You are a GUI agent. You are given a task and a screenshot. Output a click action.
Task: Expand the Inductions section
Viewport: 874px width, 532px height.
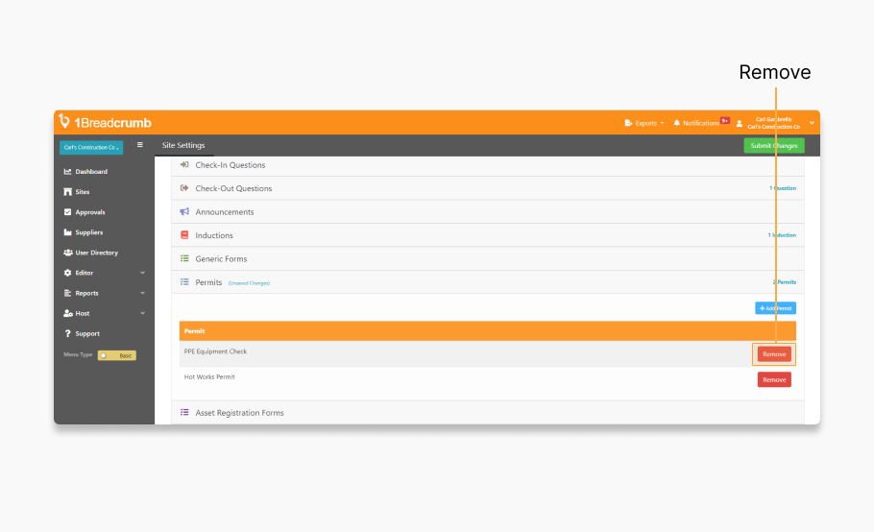coord(488,235)
